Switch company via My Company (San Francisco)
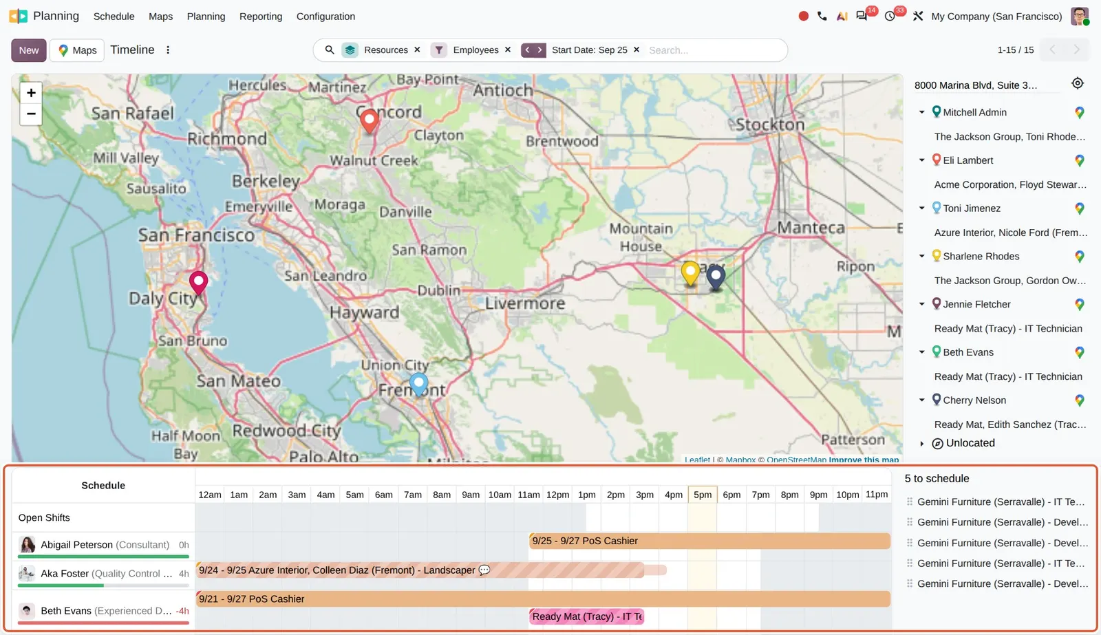The height and width of the screenshot is (635, 1101). tap(996, 16)
